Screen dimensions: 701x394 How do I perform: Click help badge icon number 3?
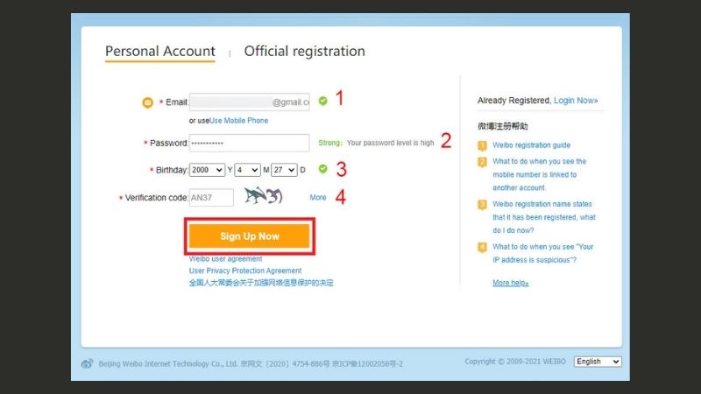tap(482, 205)
